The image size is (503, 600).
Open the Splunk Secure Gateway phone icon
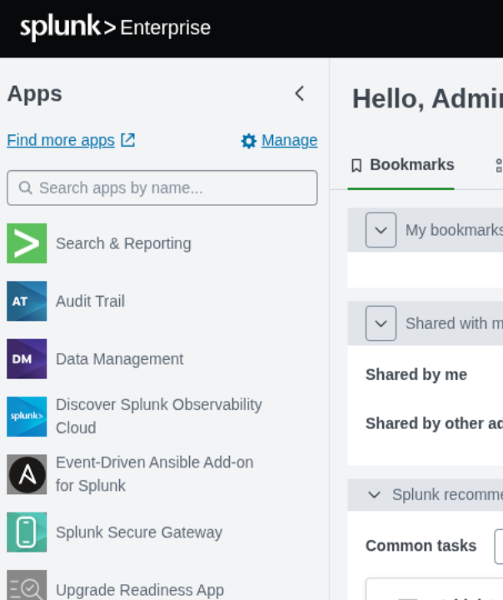(x=27, y=532)
